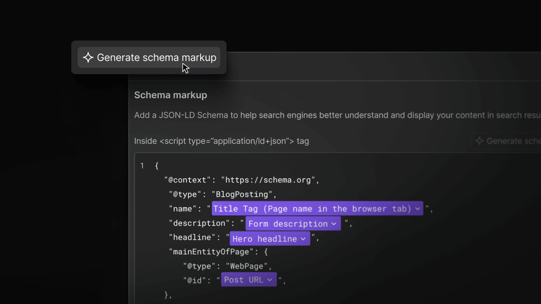Open the Title Tag variable dropdown
This screenshot has width=541, height=304.
pos(417,209)
